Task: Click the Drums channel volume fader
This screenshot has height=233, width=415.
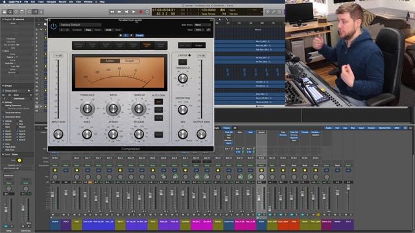Action: 53,194
